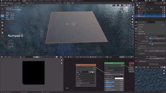
Task: Select the Cursor tool in viewport toolbar
Action: click(2, 12)
